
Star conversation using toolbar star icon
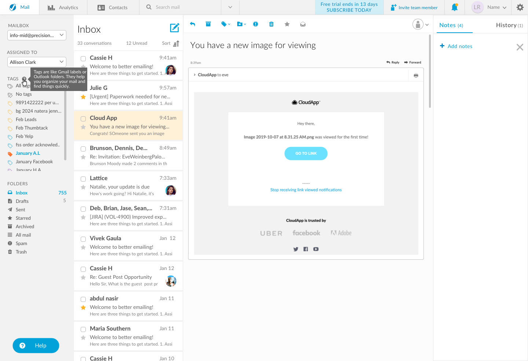point(287,24)
